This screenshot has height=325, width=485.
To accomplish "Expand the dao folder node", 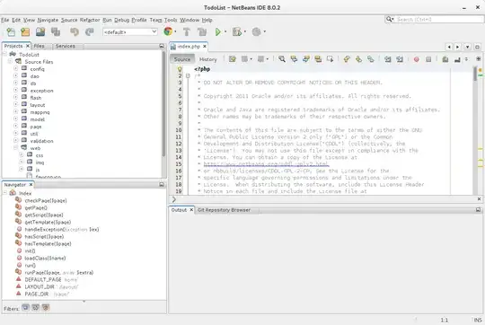I will click(16, 75).
